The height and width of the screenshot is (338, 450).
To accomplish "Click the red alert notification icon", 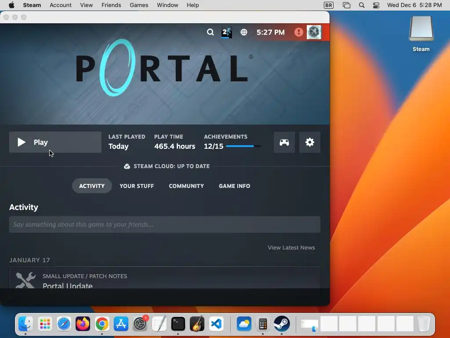I will [x=298, y=32].
